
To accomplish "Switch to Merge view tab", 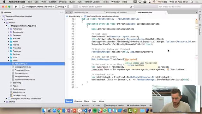I will [x=102, y=101].
